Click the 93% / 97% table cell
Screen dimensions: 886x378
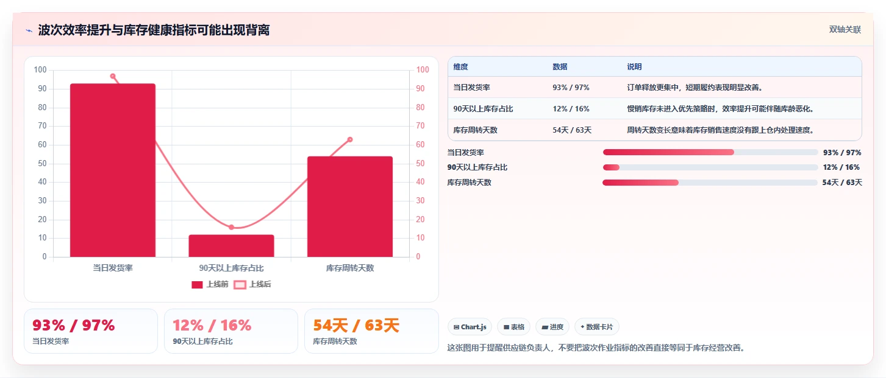[571, 88]
